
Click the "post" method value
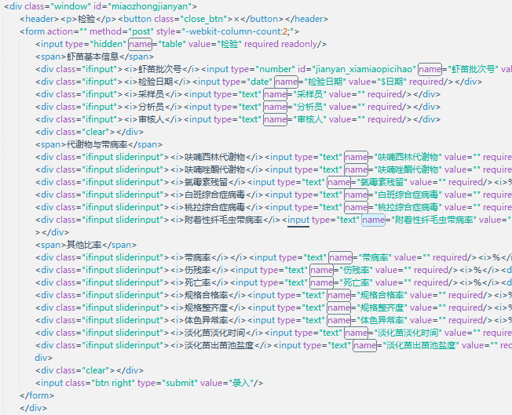(141, 31)
